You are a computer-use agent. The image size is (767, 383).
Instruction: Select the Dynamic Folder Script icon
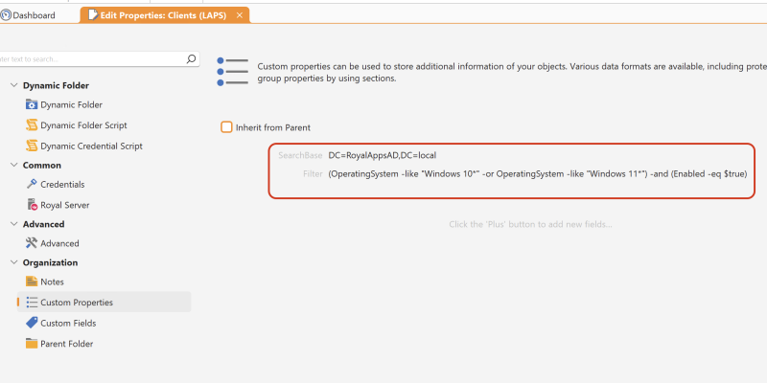(32, 125)
